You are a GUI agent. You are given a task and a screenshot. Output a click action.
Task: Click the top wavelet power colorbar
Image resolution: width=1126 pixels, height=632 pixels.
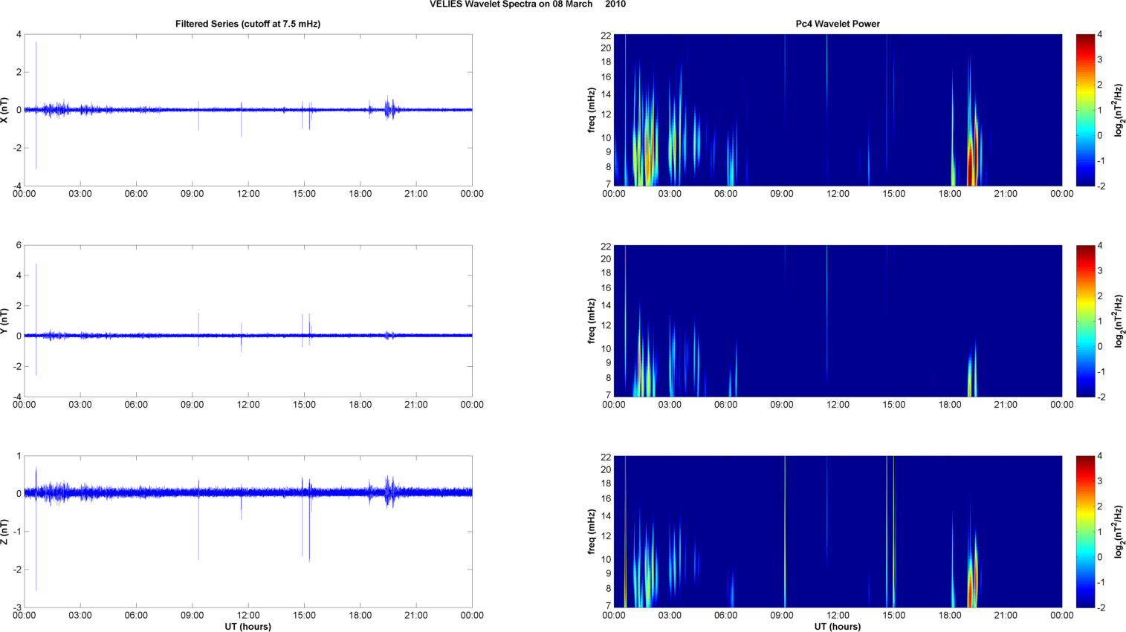1085,110
